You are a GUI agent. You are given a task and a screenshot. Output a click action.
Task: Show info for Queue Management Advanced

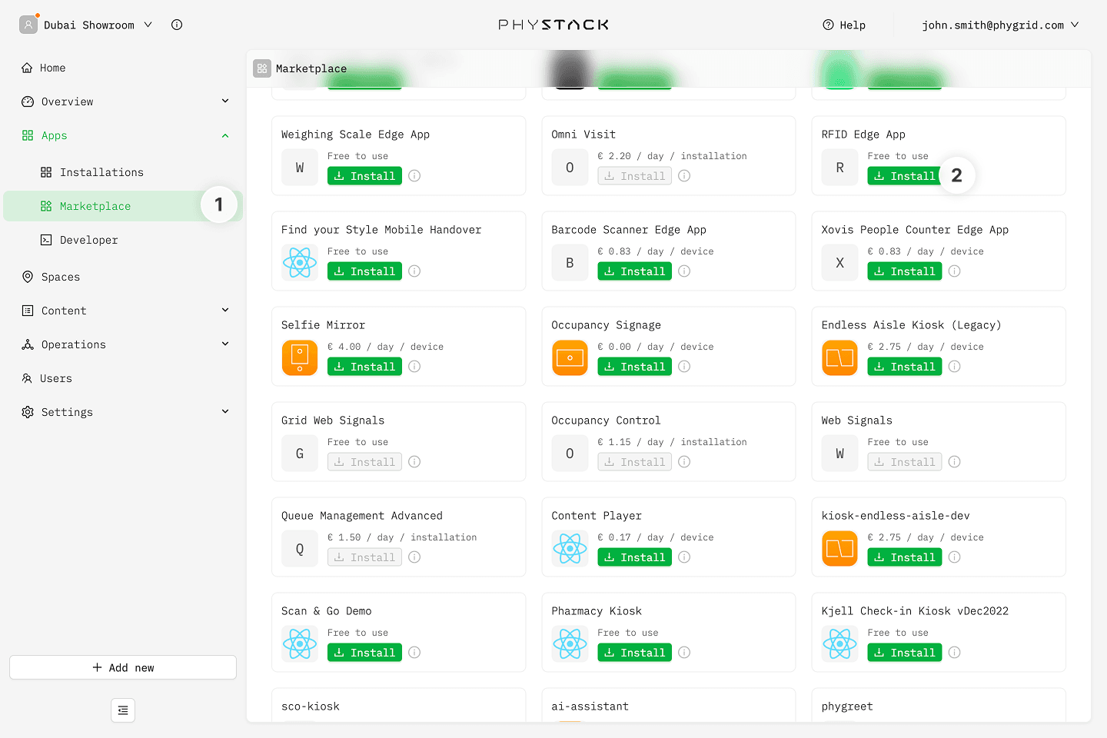click(414, 557)
